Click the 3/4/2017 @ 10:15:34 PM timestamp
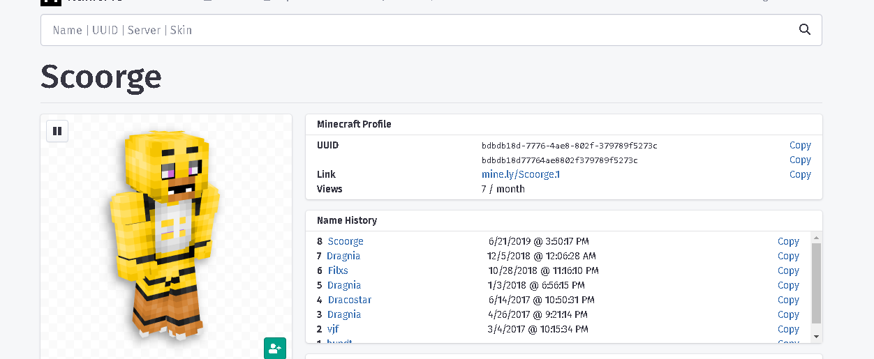 (538, 329)
